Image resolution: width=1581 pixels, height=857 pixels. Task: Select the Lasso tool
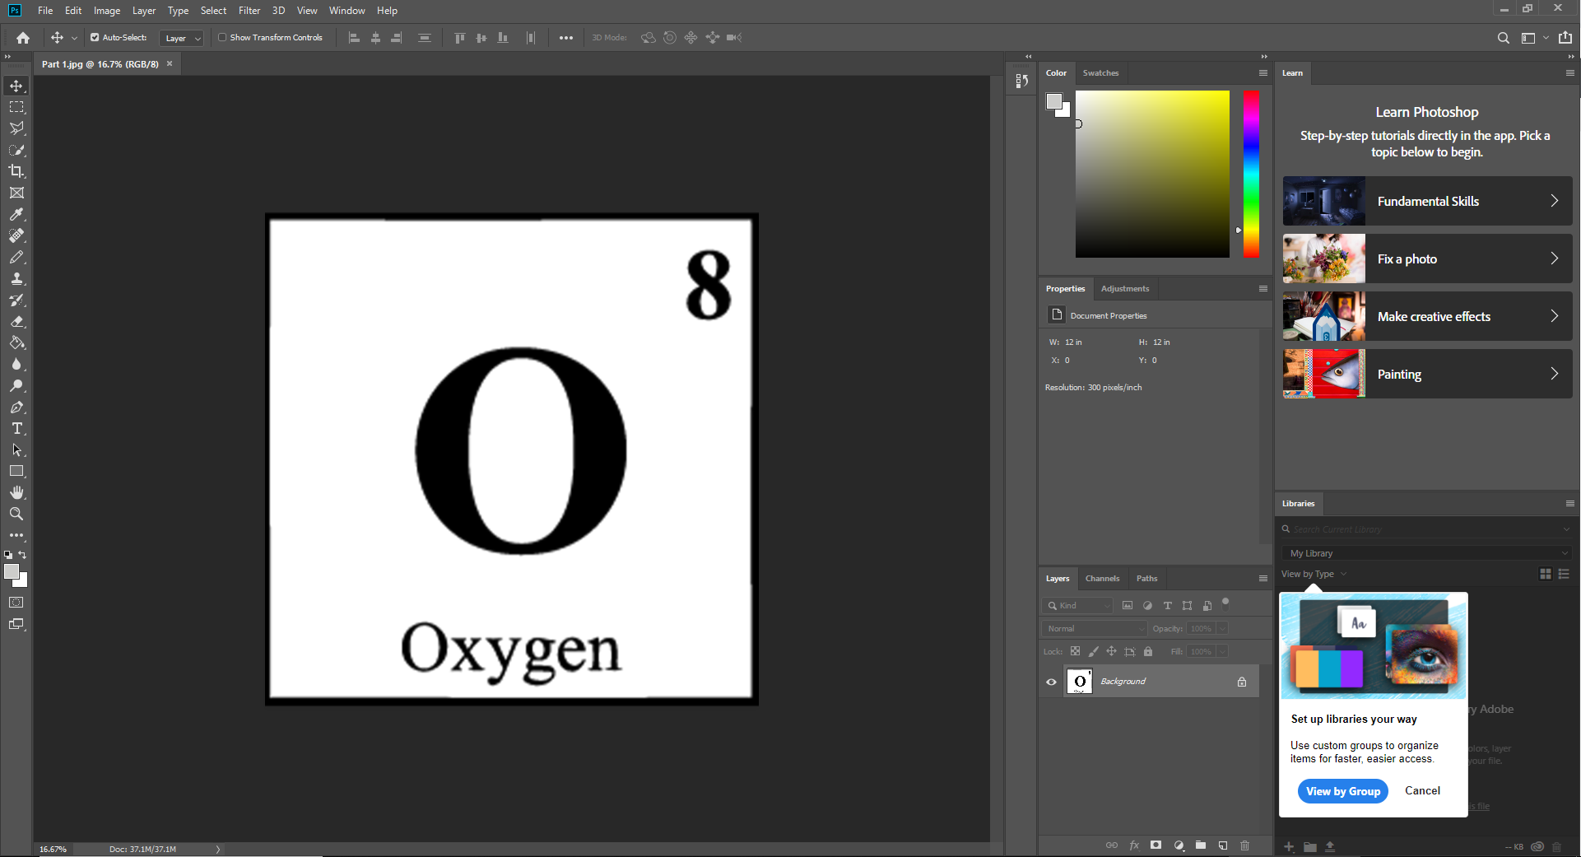tap(16, 128)
